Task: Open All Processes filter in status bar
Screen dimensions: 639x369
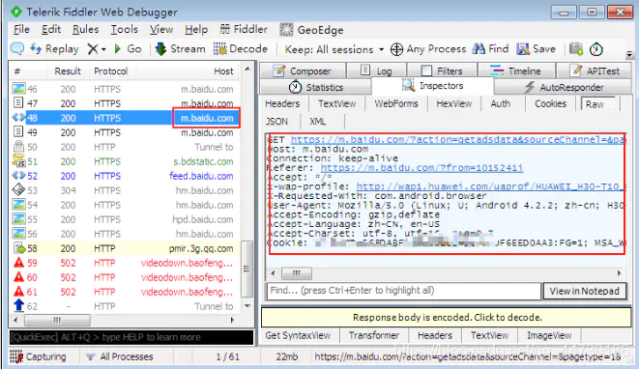Action: (x=120, y=356)
